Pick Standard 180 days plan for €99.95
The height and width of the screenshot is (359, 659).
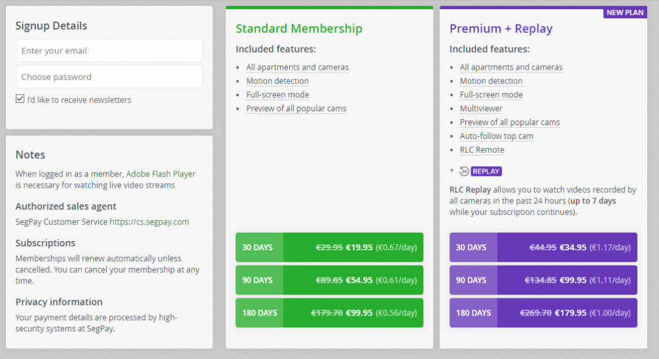click(329, 313)
